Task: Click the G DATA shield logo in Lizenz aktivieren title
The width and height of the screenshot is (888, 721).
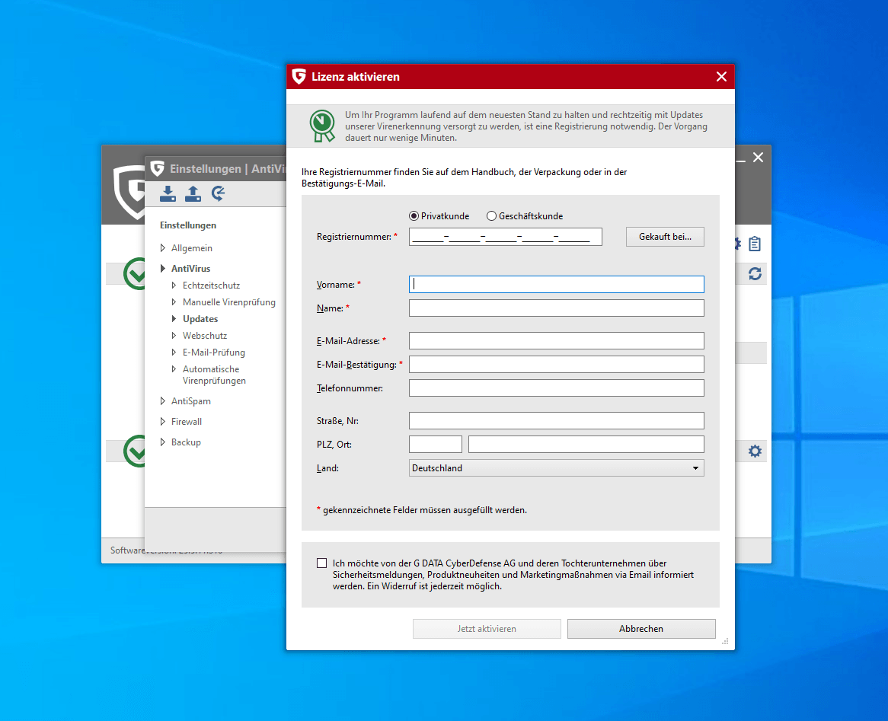Action: pyautogui.click(x=299, y=77)
